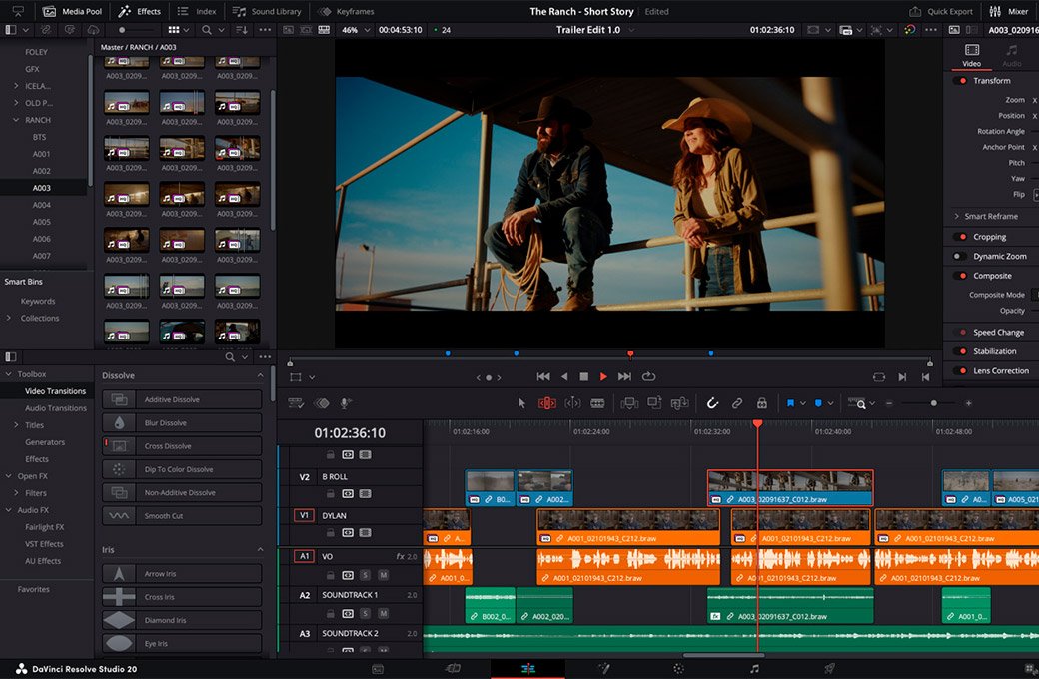Toggle the timeline snapping magnet icon
This screenshot has width=1039, height=679.
coord(712,403)
